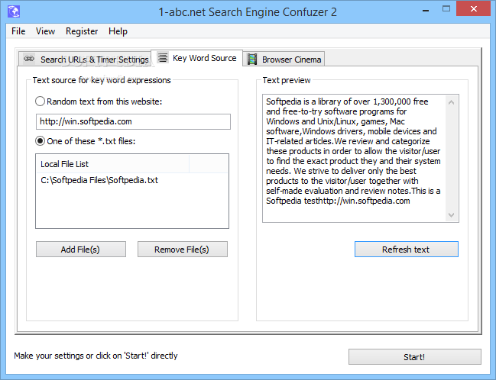Minimize the Search Engine Confuzer window
The height and width of the screenshot is (380, 496).
pyautogui.click(x=426, y=9)
